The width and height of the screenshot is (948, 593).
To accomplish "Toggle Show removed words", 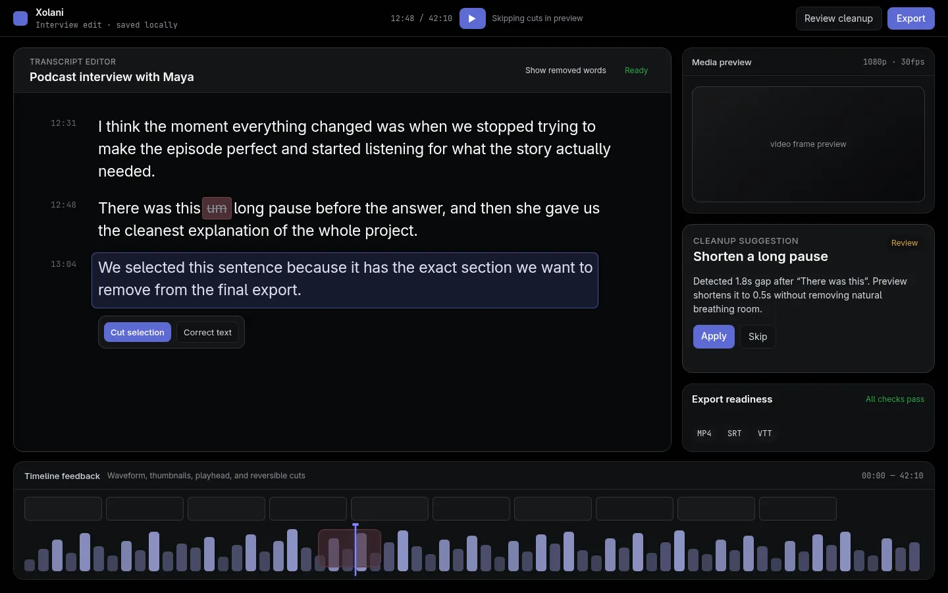I will [566, 71].
